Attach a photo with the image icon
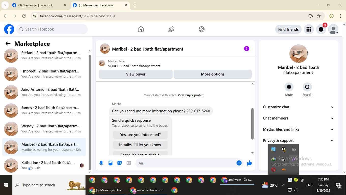The height and width of the screenshot is (195, 346). pyautogui.click(x=110, y=163)
